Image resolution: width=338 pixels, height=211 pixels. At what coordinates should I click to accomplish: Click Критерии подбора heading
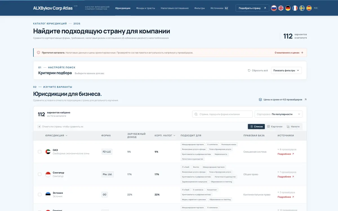click(55, 73)
